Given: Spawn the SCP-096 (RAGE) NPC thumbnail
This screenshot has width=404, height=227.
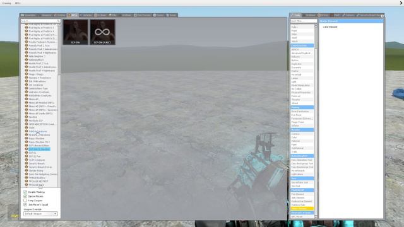Looking at the screenshot, I should (x=102, y=32).
